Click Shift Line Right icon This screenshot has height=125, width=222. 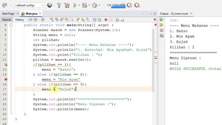(100, 20)
